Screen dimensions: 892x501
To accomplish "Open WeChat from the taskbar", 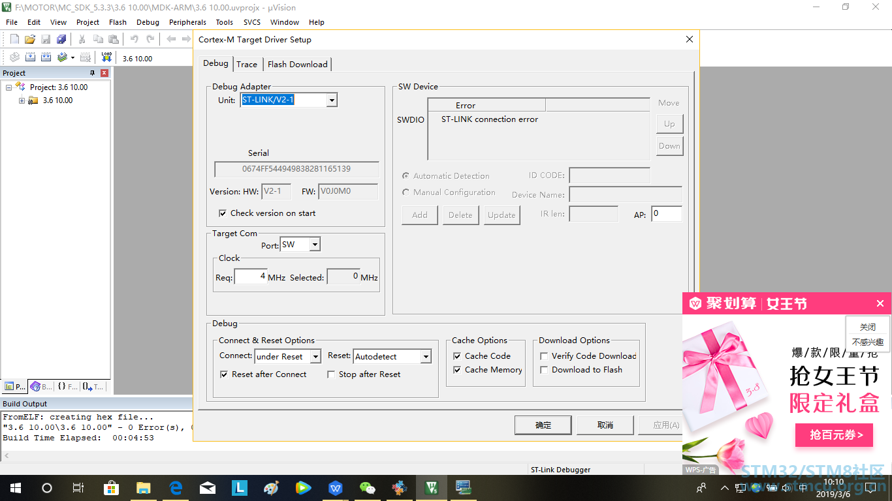I will click(368, 487).
